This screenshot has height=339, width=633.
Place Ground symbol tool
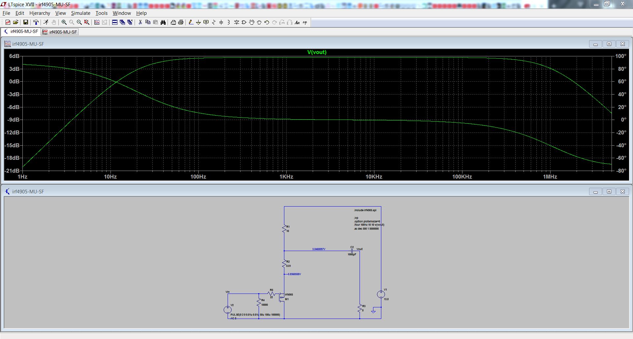[198, 22]
